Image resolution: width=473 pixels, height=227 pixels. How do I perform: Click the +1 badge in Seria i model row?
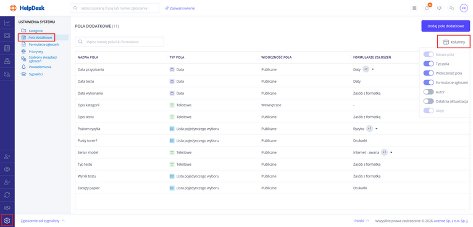pos(384,153)
